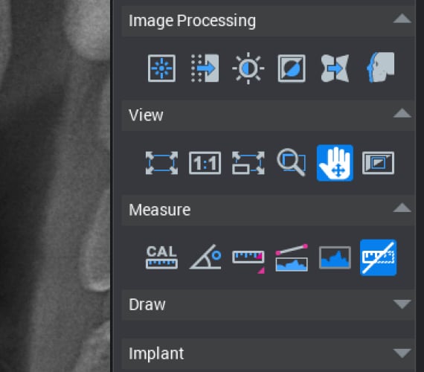The height and width of the screenshot is (372, 424).
Task: Select the ruler length measurement tool
Action: click(248, 260)
